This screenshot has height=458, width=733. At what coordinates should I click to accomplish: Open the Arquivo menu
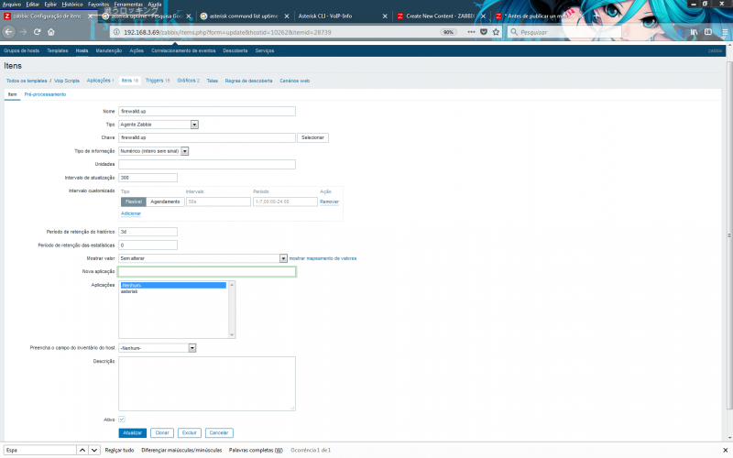coord(12,5)
